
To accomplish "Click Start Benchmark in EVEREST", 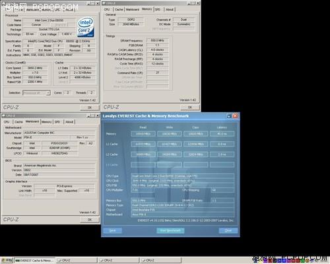I will point(170,230).
